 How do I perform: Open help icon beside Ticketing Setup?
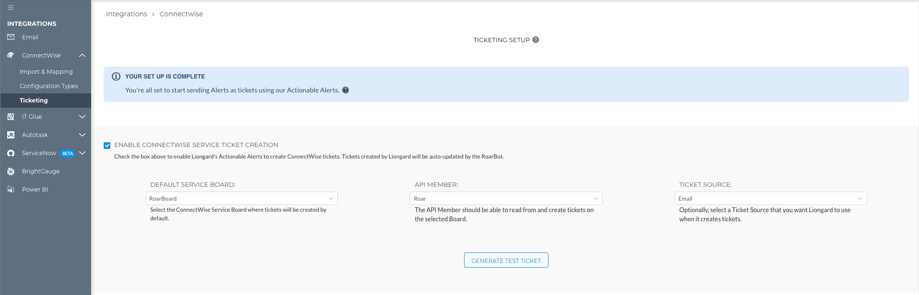coord(536,40)
